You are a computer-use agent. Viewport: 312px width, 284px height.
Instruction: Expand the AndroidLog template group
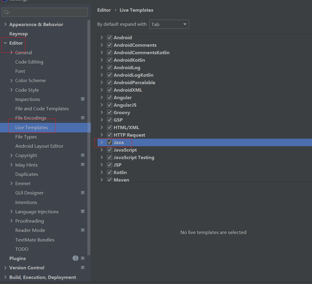click(x=102, y=67)
